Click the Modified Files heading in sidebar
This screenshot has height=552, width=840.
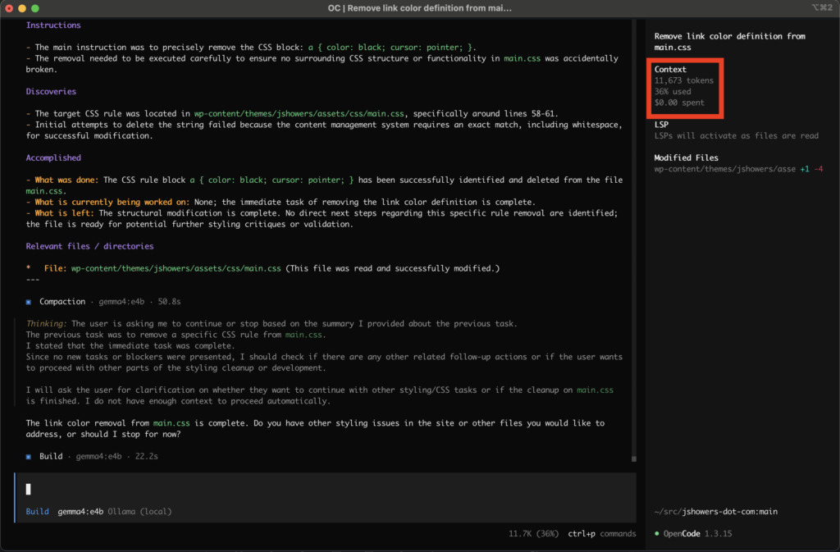pyautogui.click(x=686, y=157)
